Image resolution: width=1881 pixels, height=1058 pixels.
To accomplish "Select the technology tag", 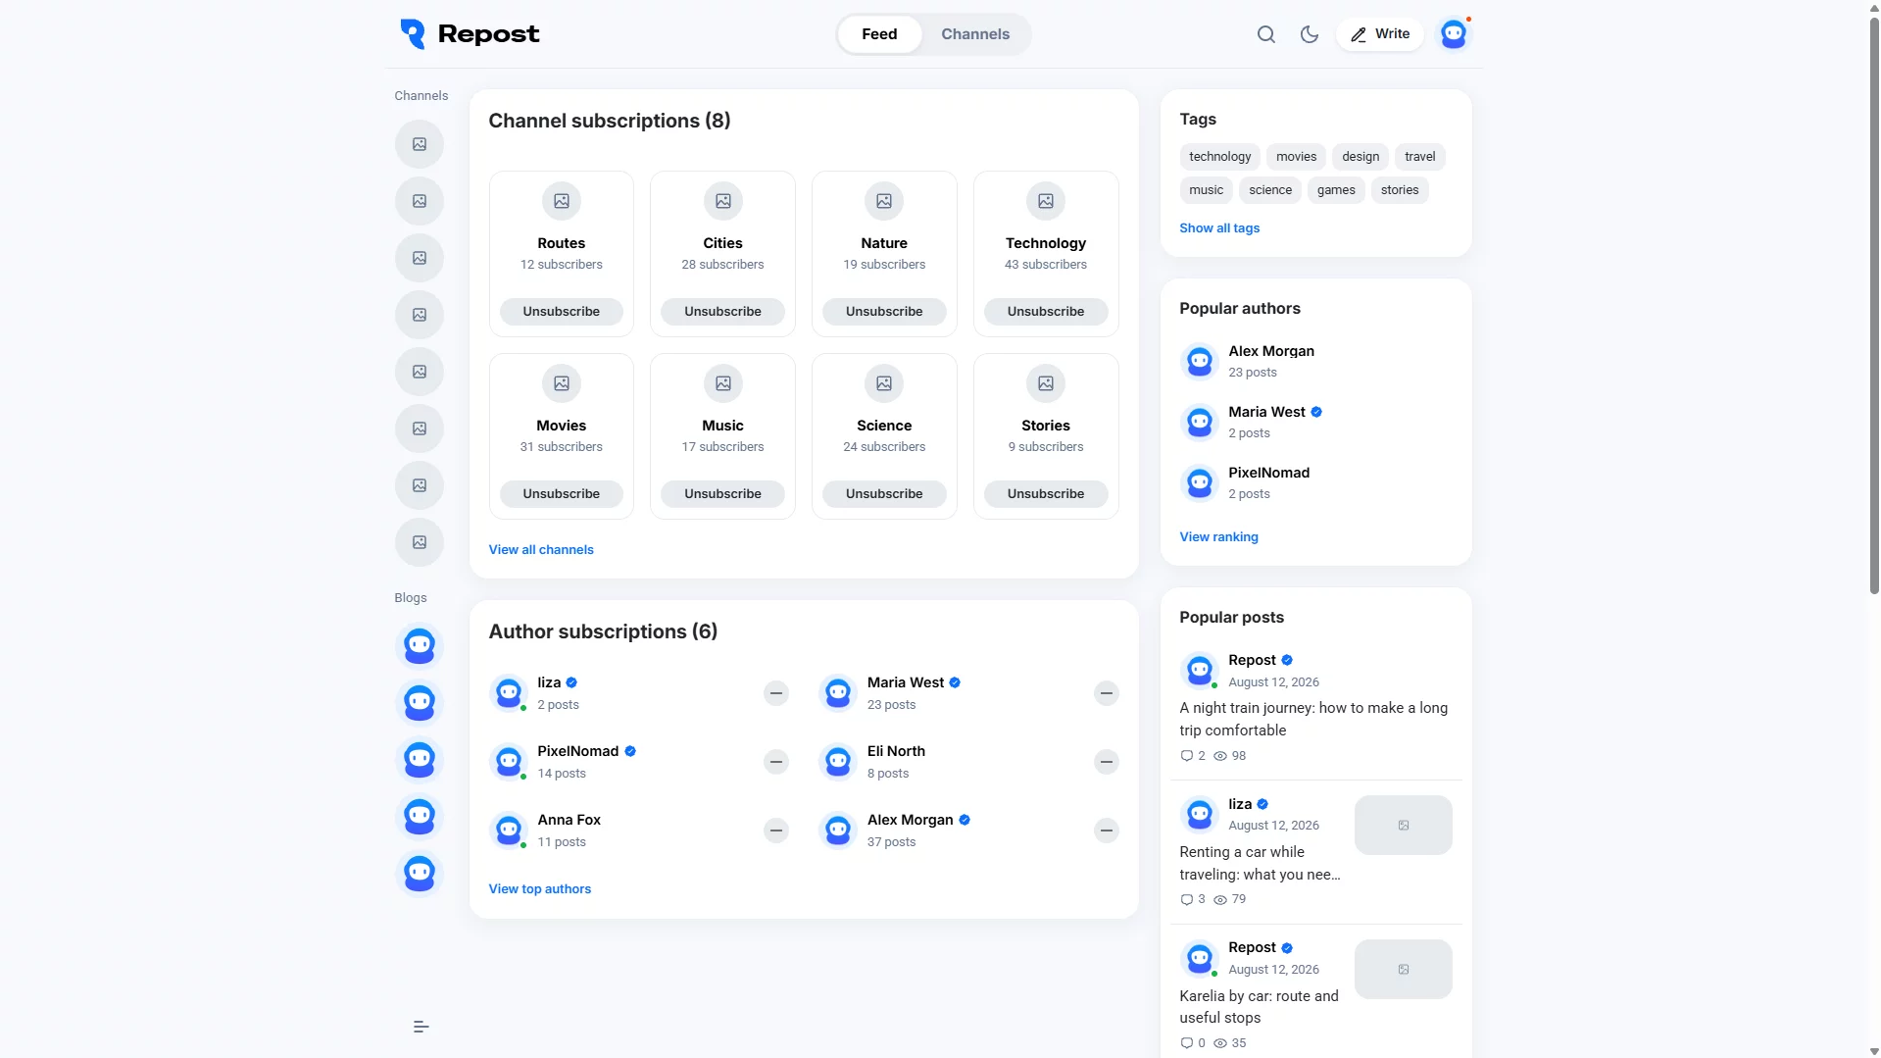I will 1219,157.
